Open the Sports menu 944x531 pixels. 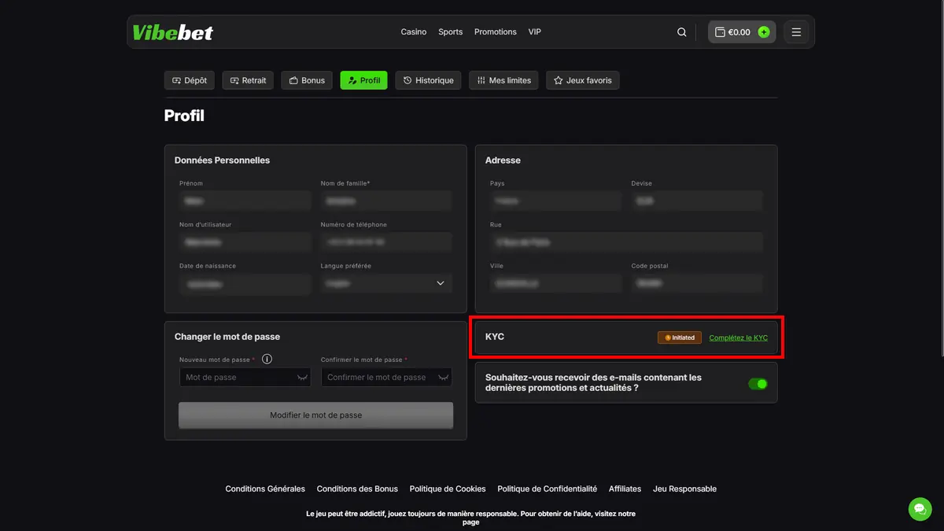(x=451, y=32)
